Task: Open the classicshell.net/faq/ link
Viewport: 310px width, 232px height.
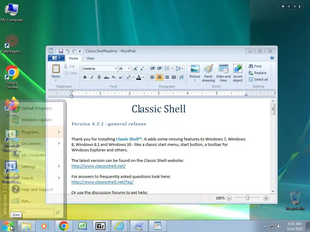Action: 102,182
